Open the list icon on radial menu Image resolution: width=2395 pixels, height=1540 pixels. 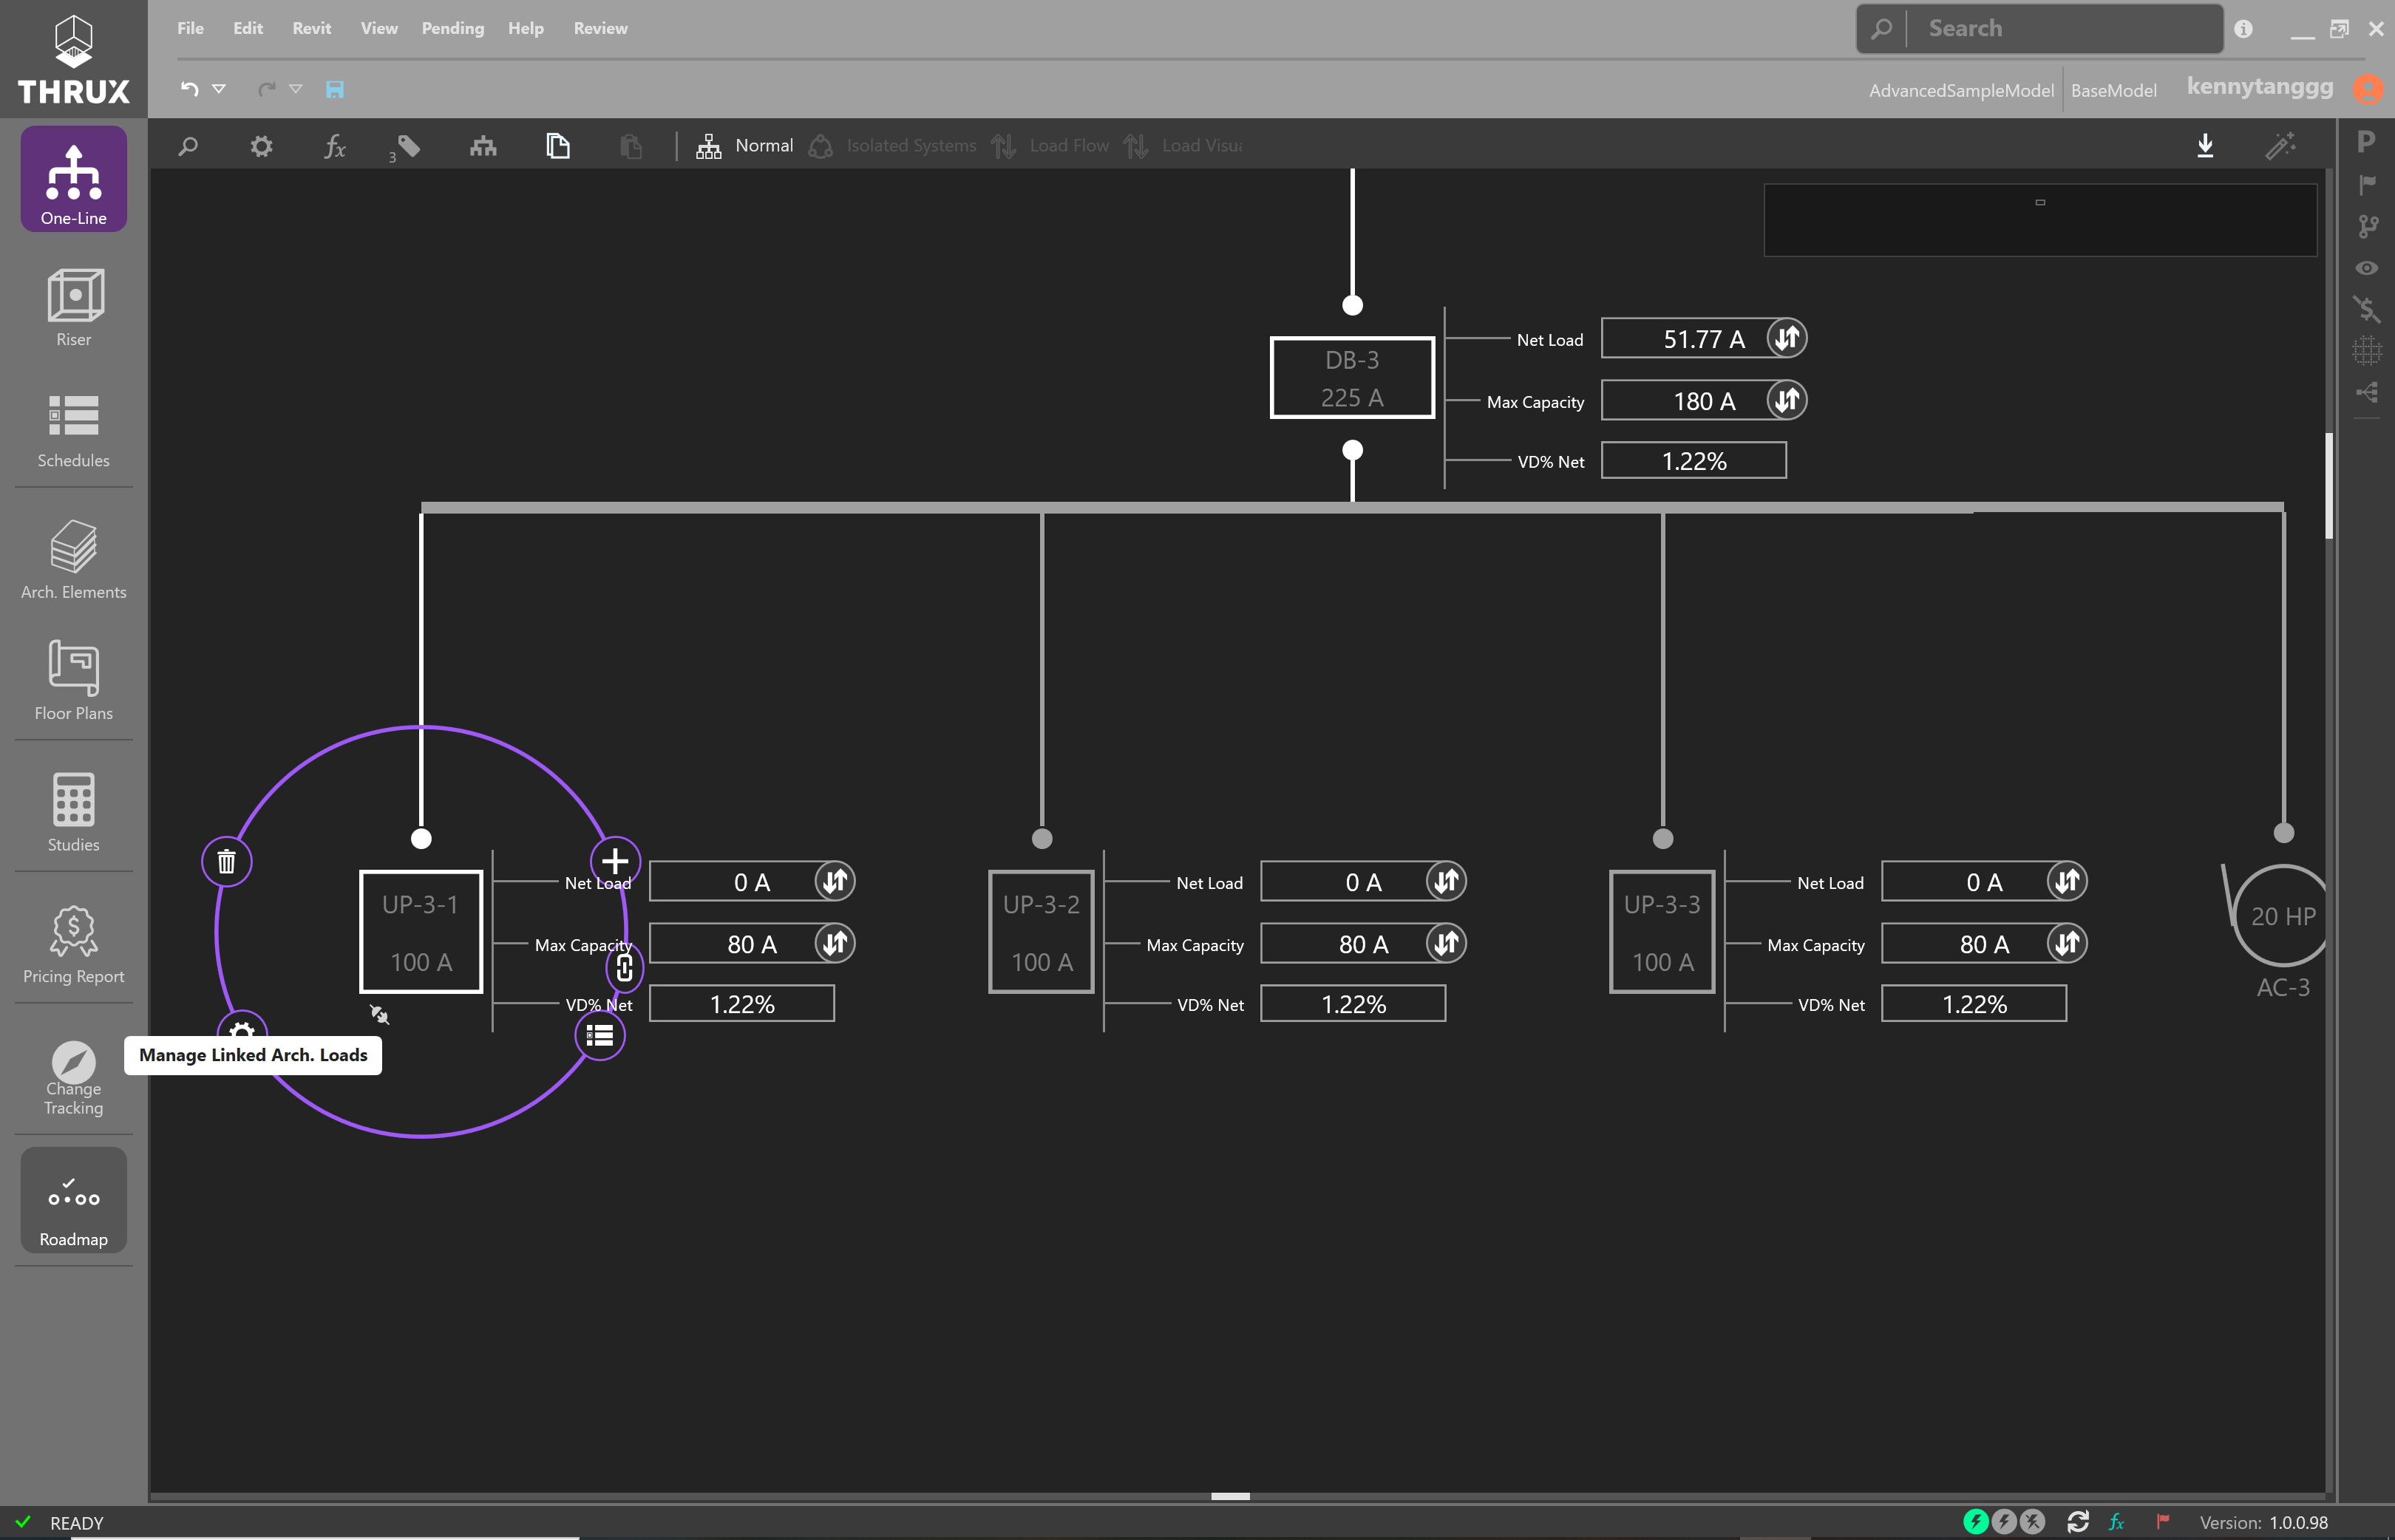(x=600, y=1035)
